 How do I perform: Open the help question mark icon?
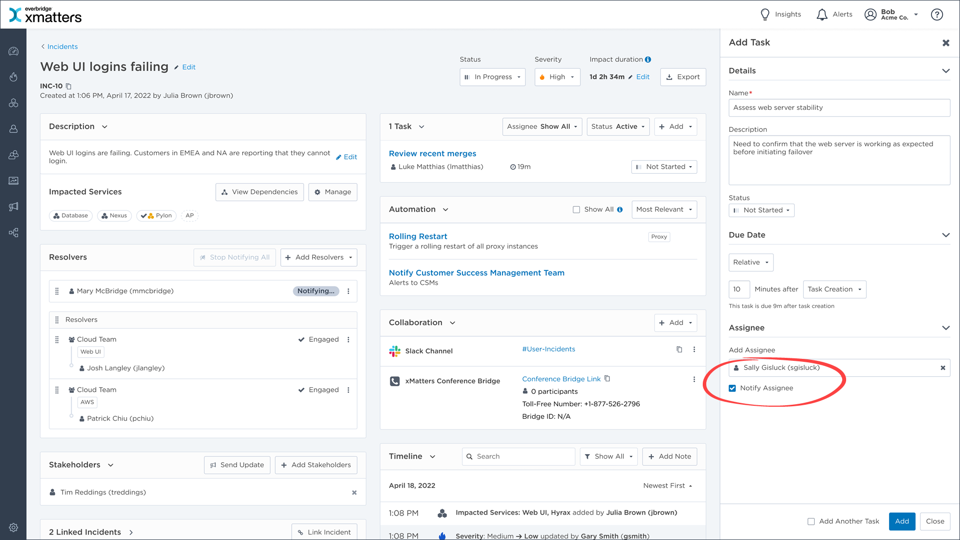937,14
